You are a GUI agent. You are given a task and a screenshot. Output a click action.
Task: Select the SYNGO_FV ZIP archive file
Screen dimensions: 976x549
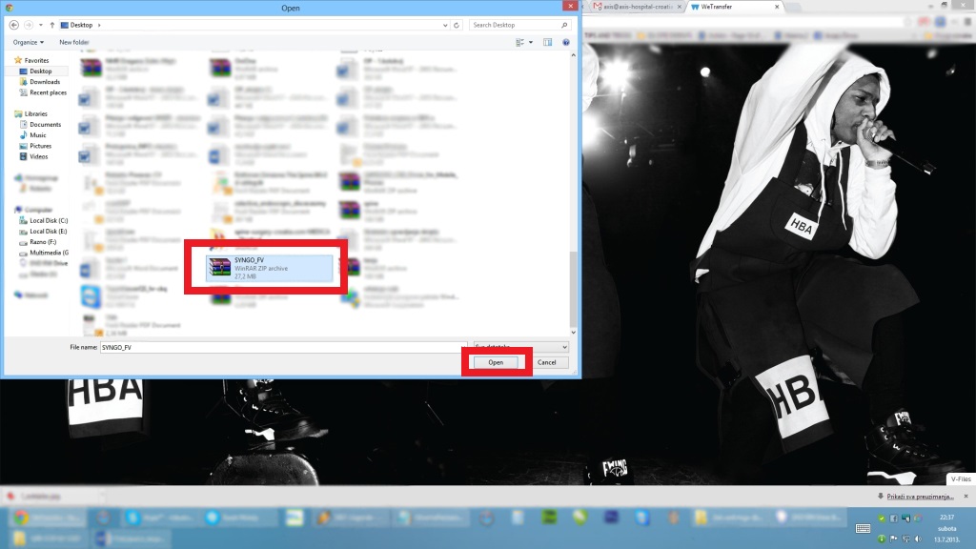coord(272,268)
